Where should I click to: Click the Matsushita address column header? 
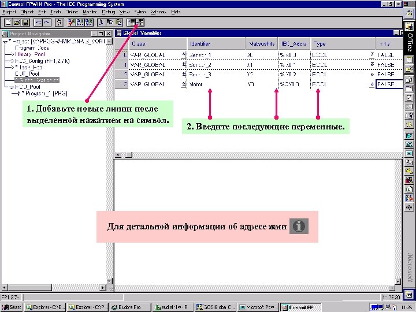[x=262, y=43]
